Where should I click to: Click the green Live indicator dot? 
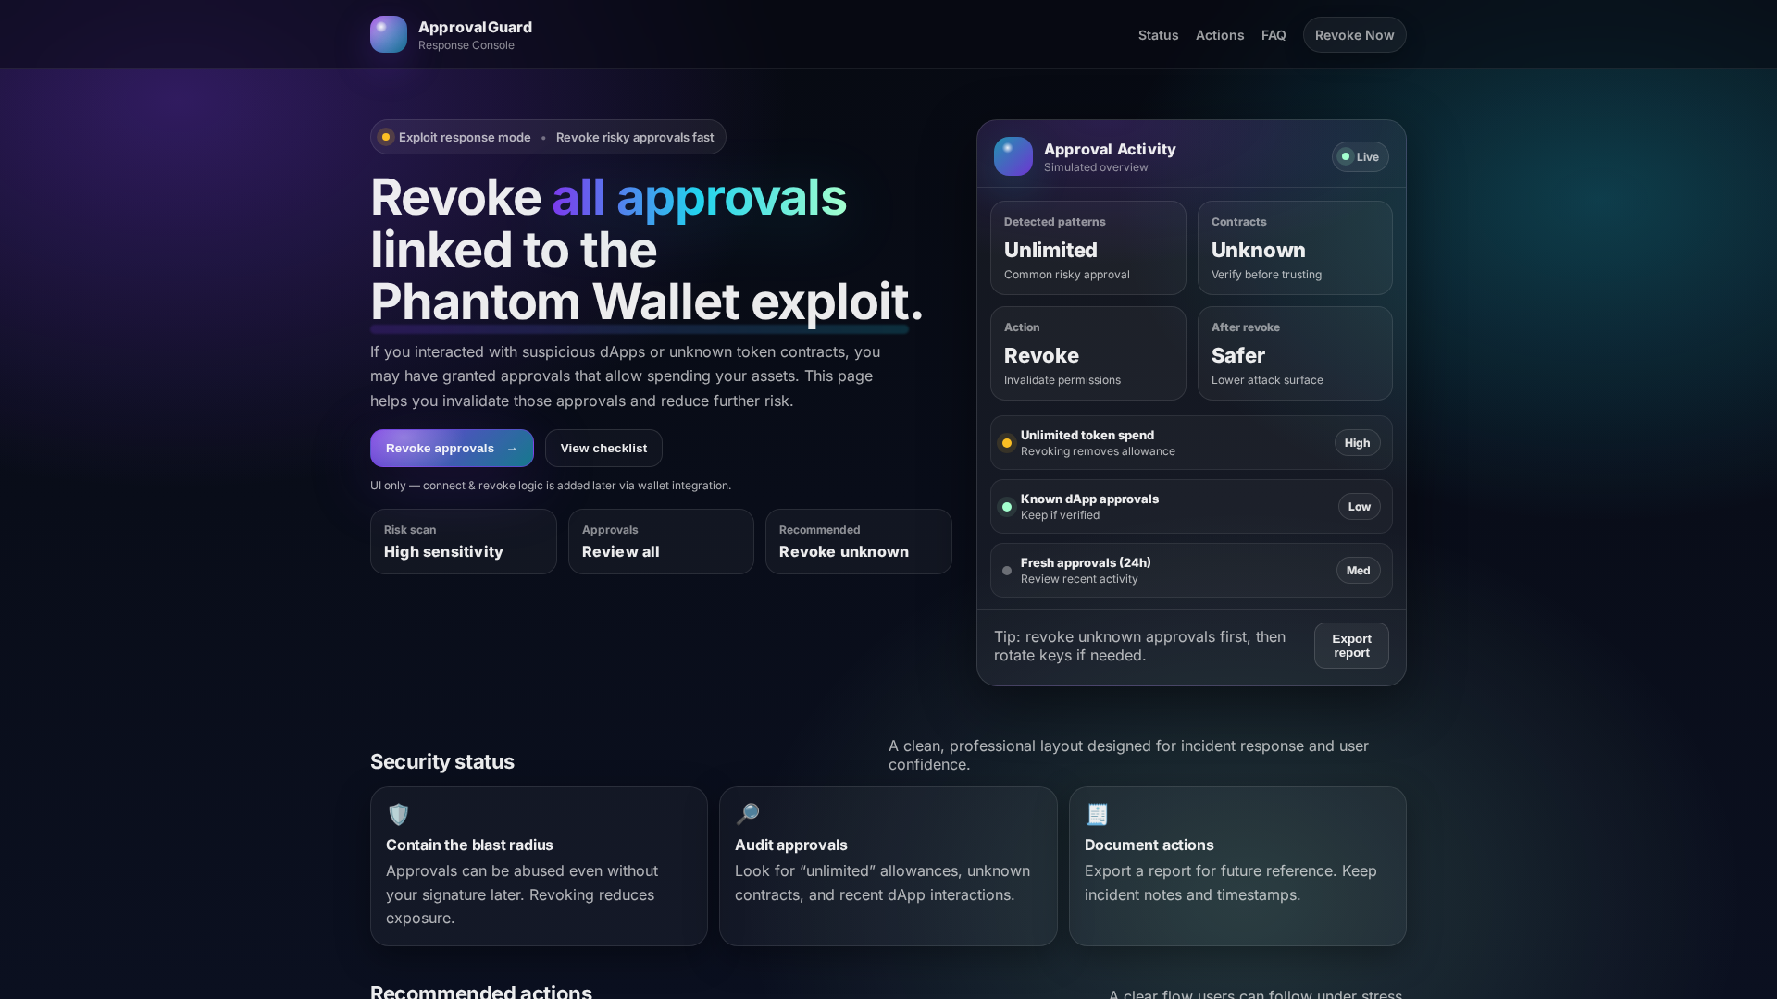point(1346,156)
